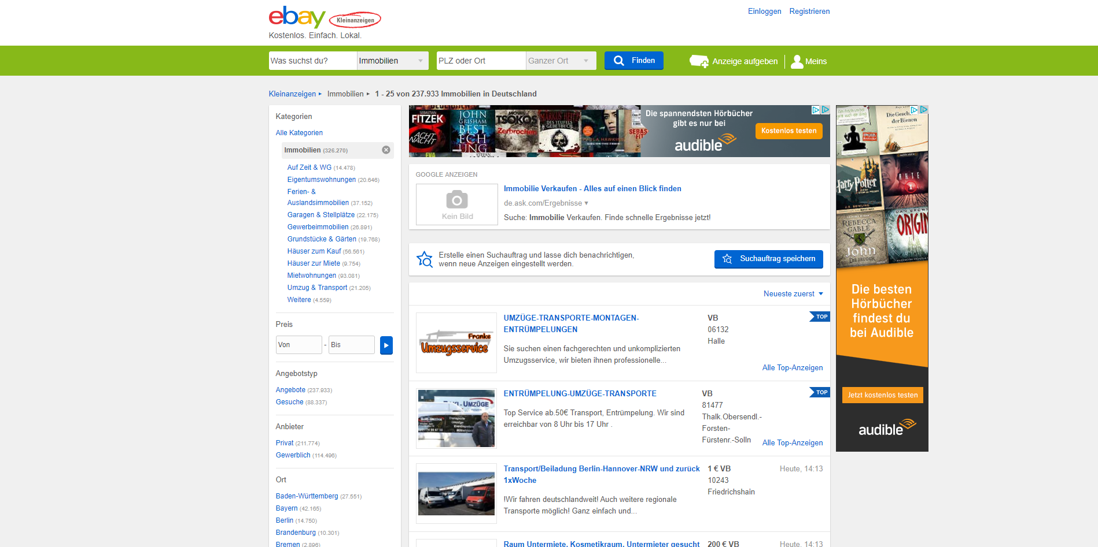Viewport: 1098px width, 547px height.
Task: Click the Einloggen link
Action: tap(764, 12)
